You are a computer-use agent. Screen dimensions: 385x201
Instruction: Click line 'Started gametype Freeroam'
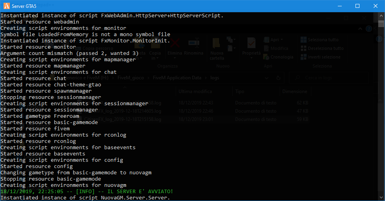pos(40,116)
